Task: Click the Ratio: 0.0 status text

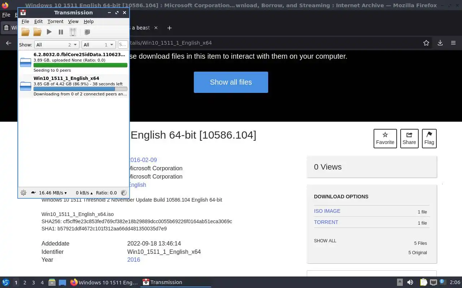Action: (x=106, y=193)
